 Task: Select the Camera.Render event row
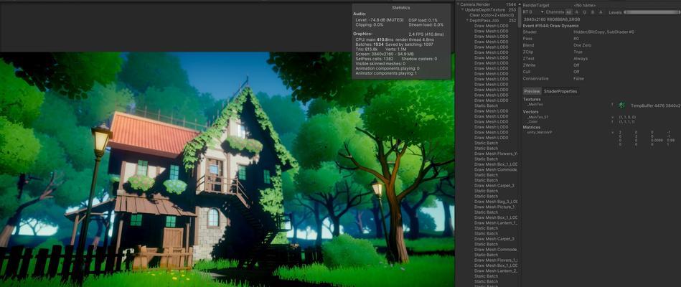coord(487,4)
